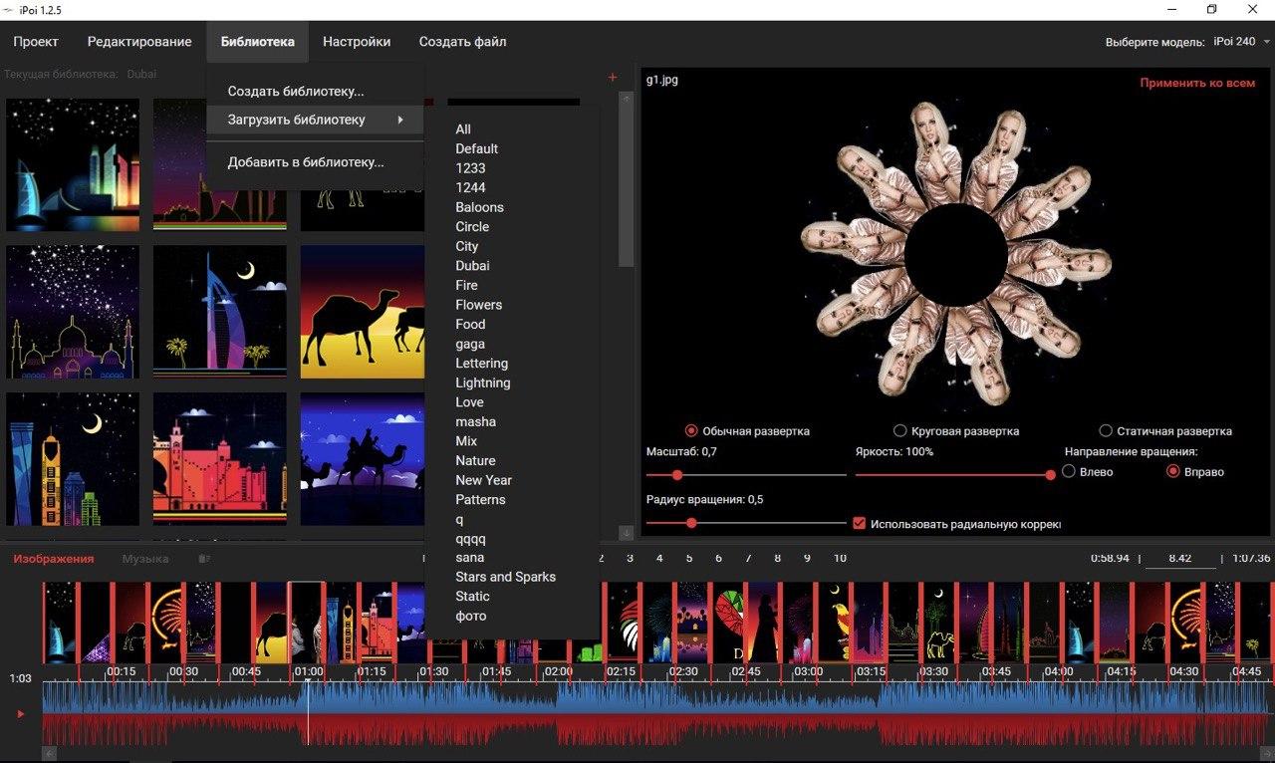Click the Радиус вращения slider handle
This screenshot has height=763, width=1275.
pos(690,523)
